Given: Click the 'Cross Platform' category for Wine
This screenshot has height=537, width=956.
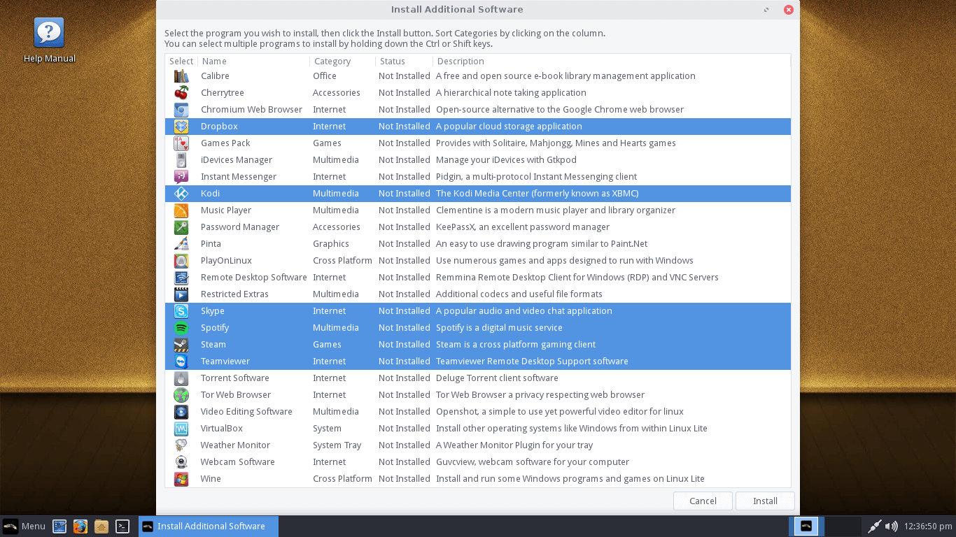Looking at the screenshot, I should pos(342,479).
